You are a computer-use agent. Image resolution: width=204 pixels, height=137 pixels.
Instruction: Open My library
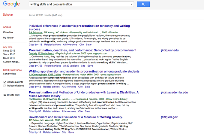8,38
